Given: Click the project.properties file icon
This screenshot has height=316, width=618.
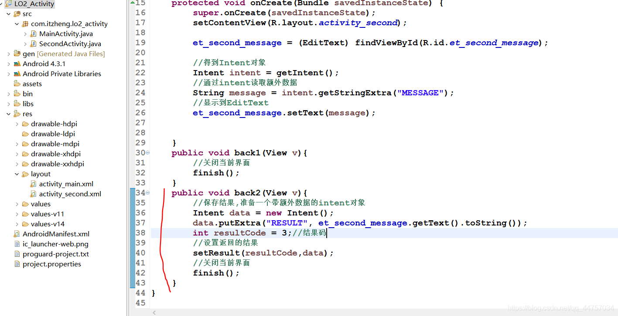Looking at the screenshot, I should point(17,264).
